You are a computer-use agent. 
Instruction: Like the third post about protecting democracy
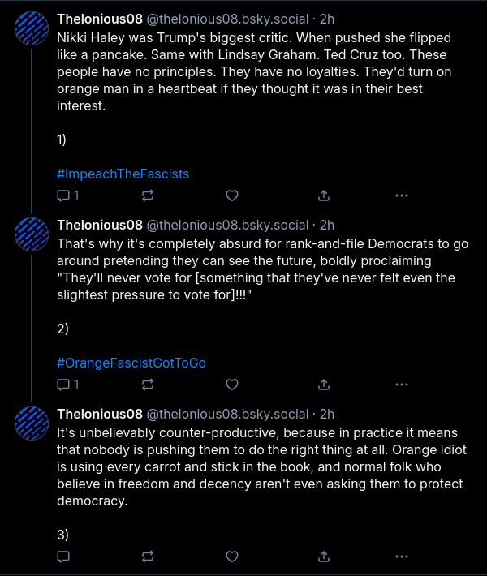coord(232,557)
